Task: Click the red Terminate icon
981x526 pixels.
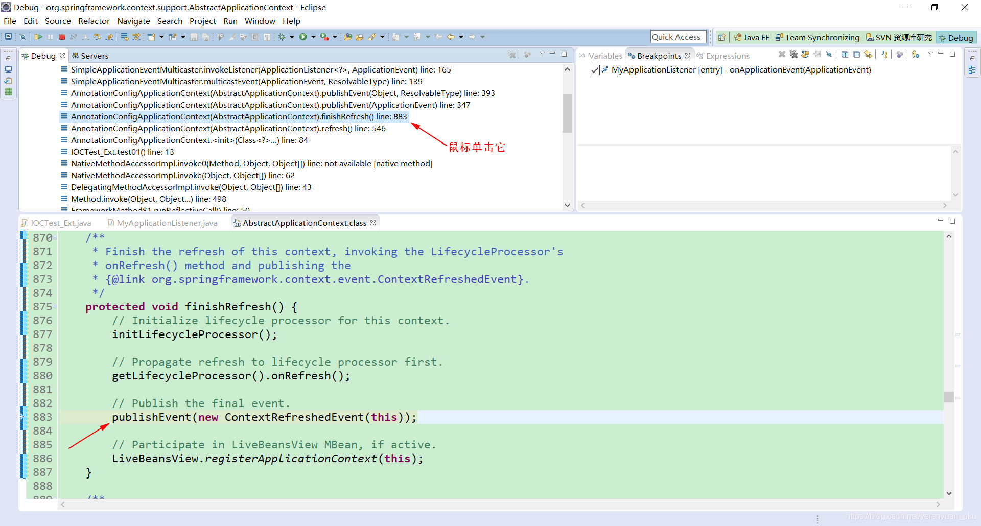Action: tap(62, 37)
